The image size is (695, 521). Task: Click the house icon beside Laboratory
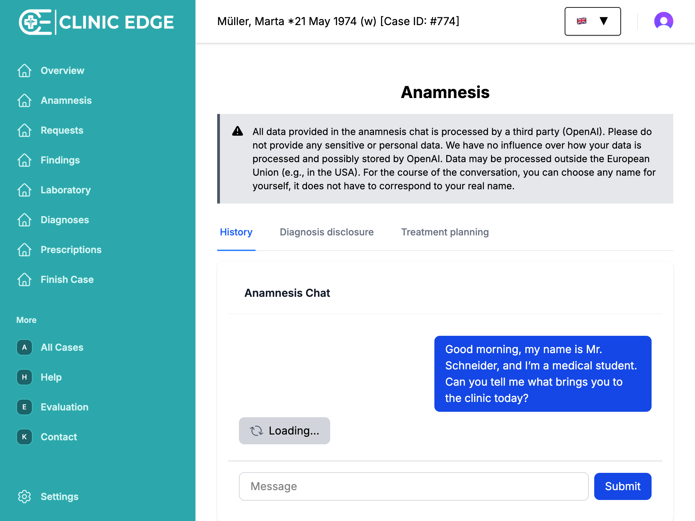(x=24, y=190)
